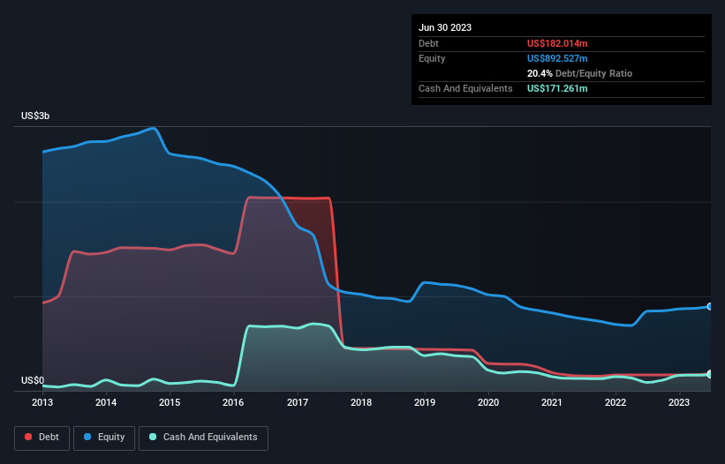Click the 2019 x-axis label
Image resolution: width=725 pixels, height=464 pixels.
(425, 402)
